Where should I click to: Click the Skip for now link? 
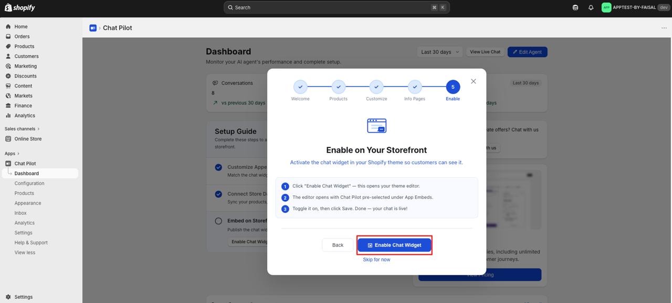(376, 259)
